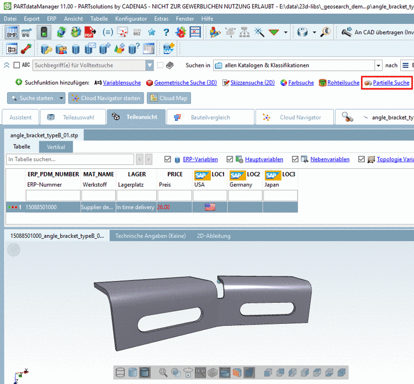Viewport: 414px width, 384px height.
Task: Click the hierarchy tree structure toolbar icon
Action: click(x=245, y=32)
